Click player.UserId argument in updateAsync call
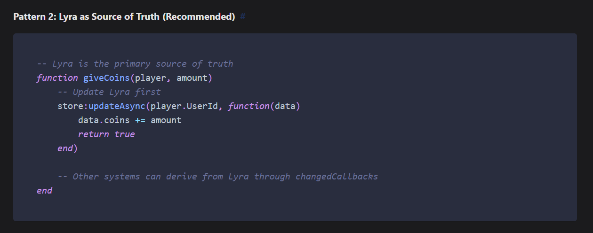 pyautogui.click(x=184, y=106)
